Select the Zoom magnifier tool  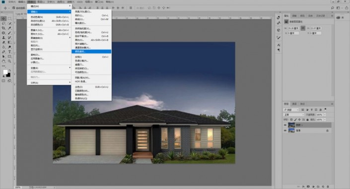click(9, 61)
